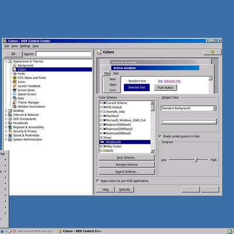Expand the KDE Components tree node
Viewport: 234px width, 234px height.
[6, 119]
